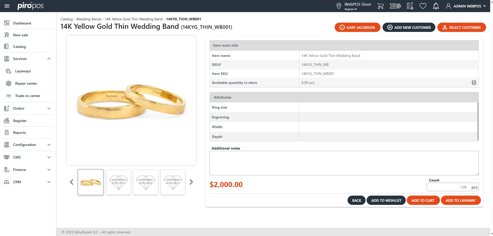Show previous thumbnails with left arrow
493x236 pixels.
pyautogui.click(x=72, y=182)
